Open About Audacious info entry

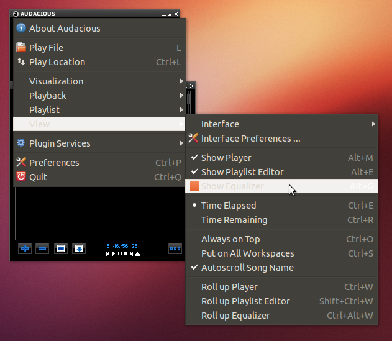(99, 29)
